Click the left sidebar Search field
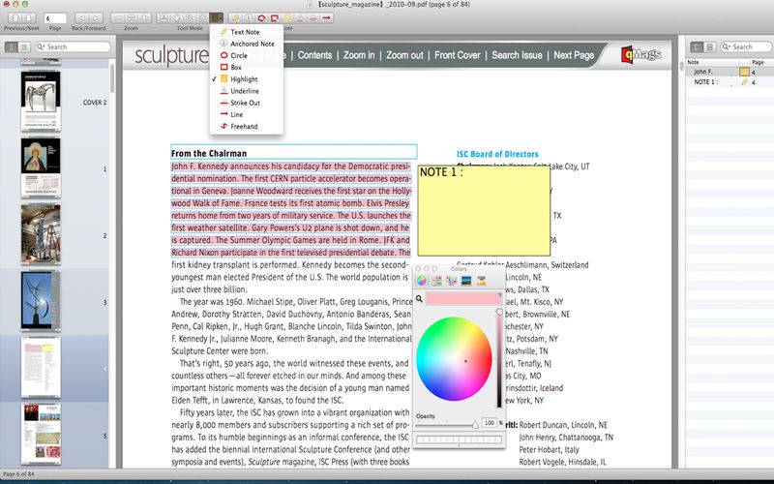The image size is (774, 484). 74,46
